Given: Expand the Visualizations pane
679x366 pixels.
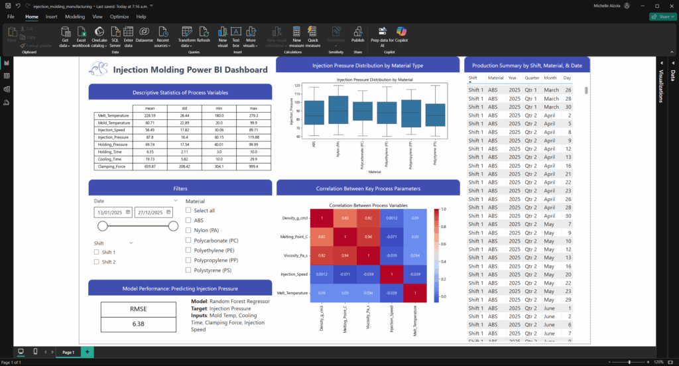Looking at the screenshot, I should pos(660,62).
